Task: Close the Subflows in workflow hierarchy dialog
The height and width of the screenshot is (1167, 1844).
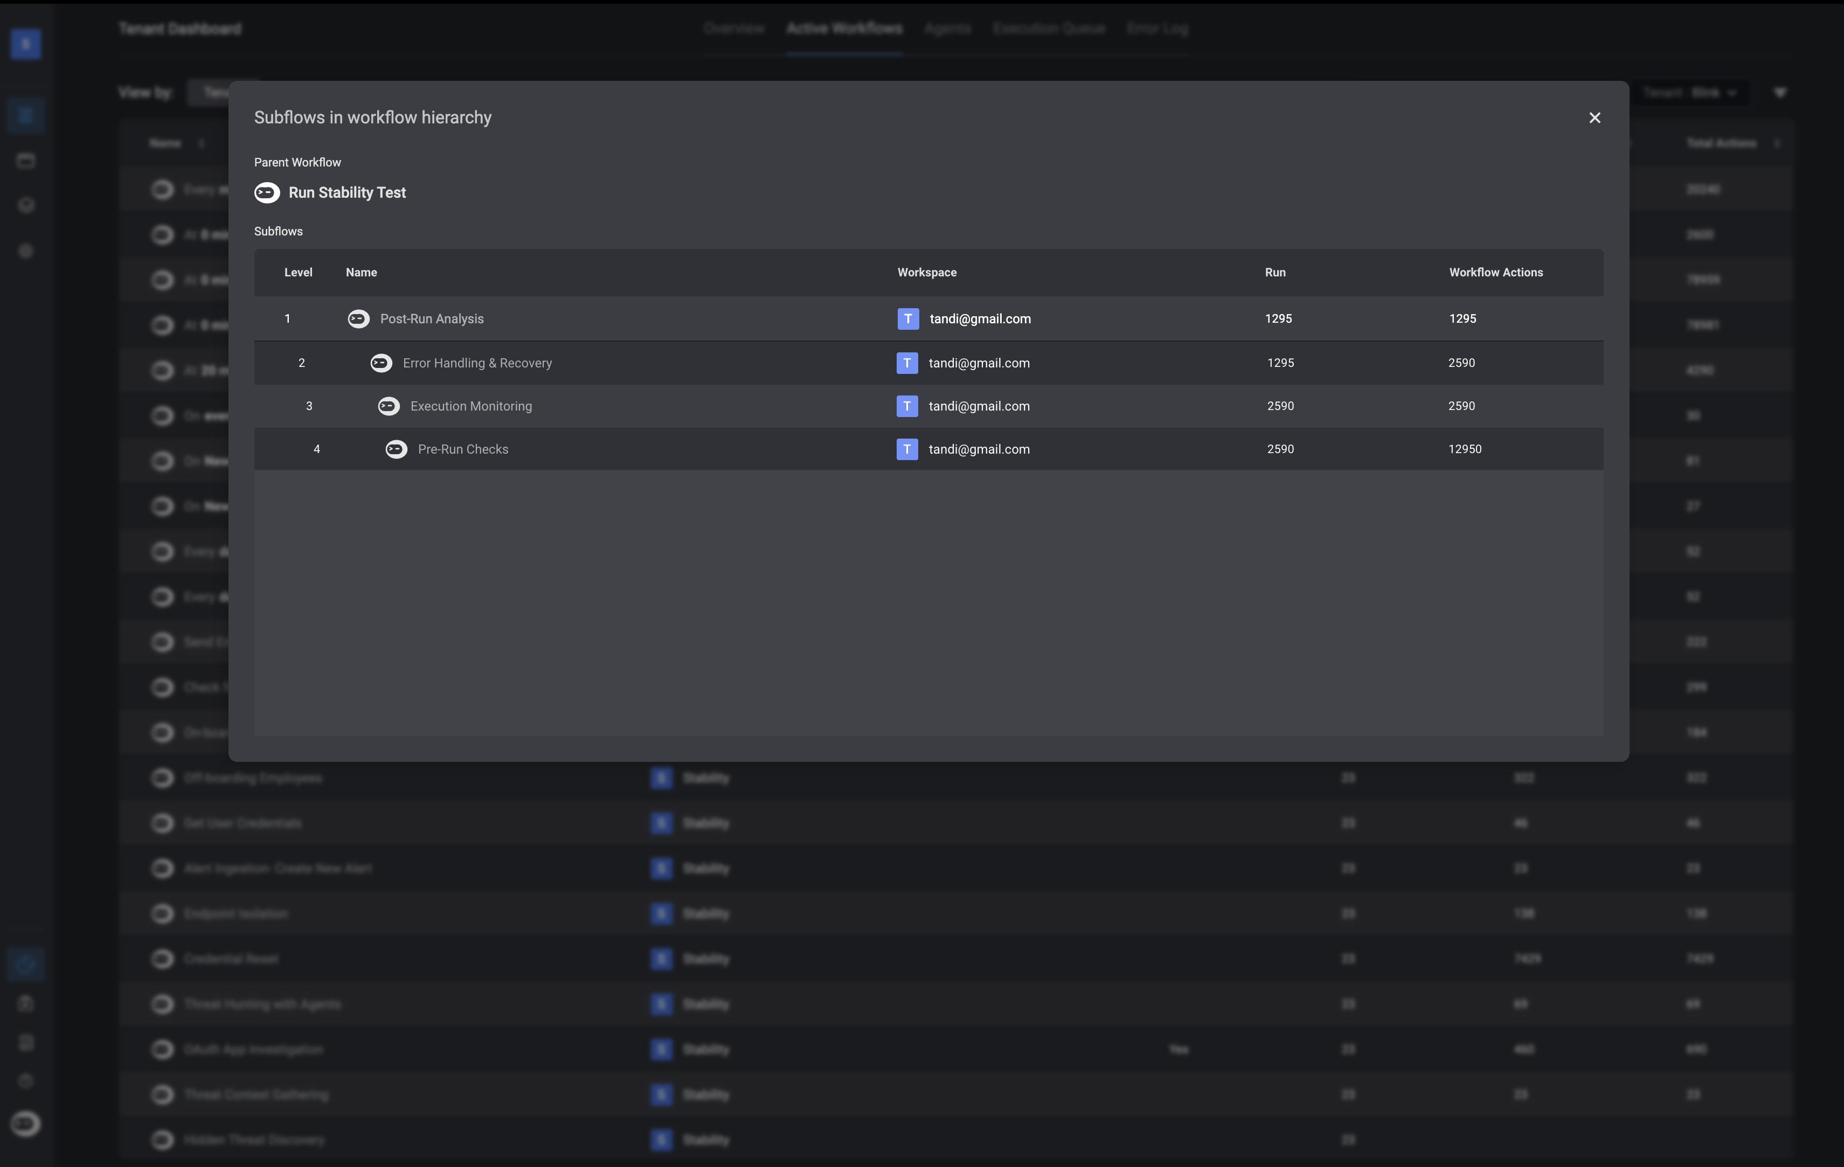Action: (1595, 118)
